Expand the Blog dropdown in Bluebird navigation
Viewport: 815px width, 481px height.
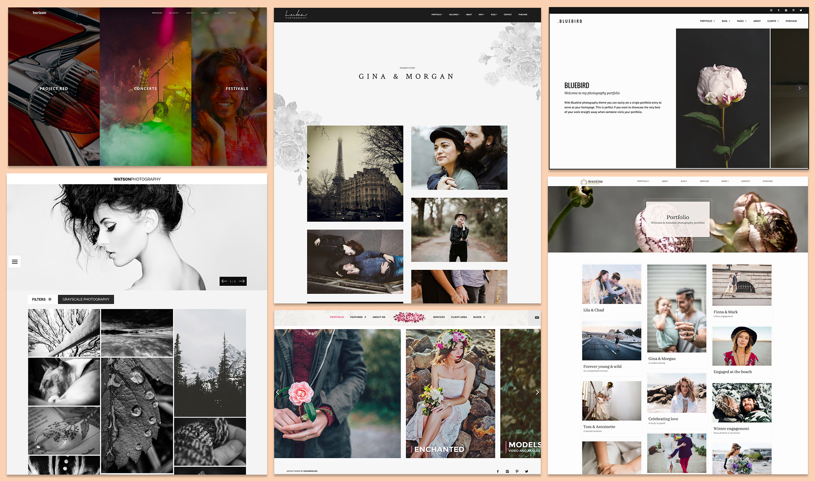(725, 21)
